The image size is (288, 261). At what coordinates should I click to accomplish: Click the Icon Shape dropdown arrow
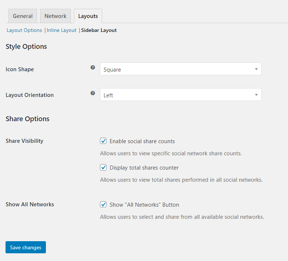pyautogui.click(x=256, y=69)
